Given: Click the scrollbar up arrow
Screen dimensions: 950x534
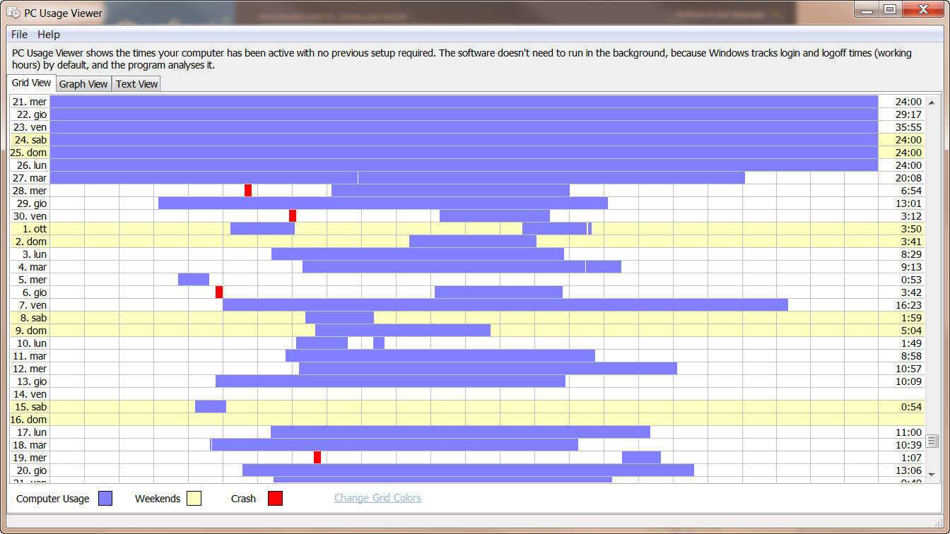Looking at the screenshot, I should pos(932,102).
